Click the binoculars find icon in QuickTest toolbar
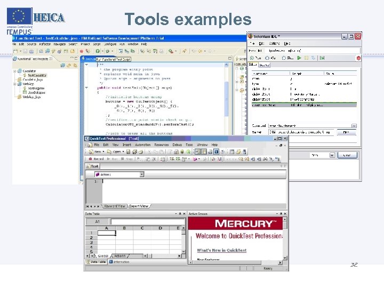Image resolution: width=384 pixels, height=288 pixels. coord(265,159)
